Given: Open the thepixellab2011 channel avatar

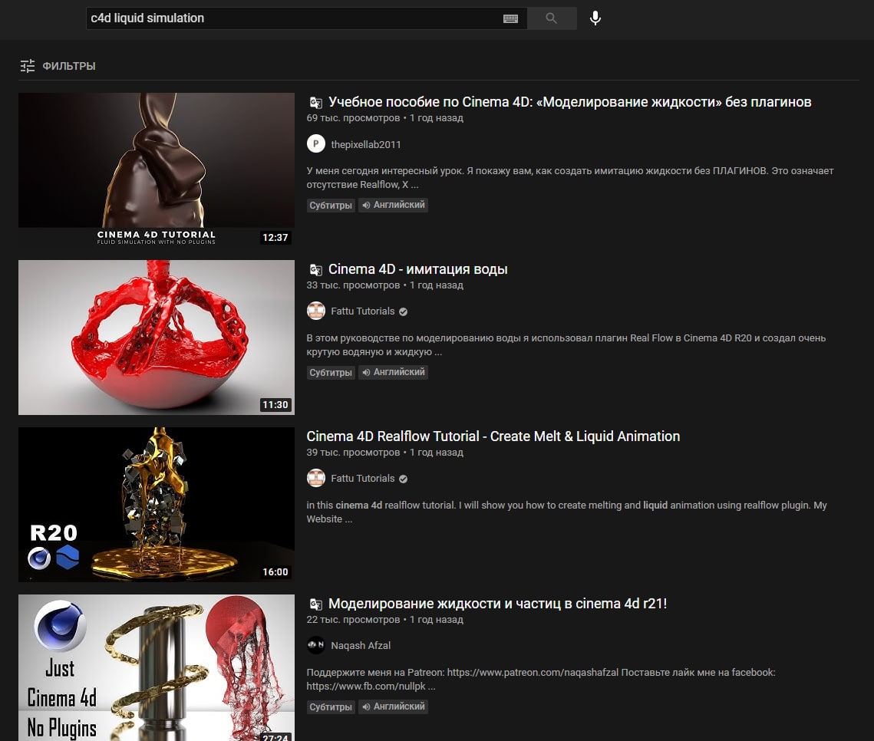Looking at the screenshot, I should point(316,143).
